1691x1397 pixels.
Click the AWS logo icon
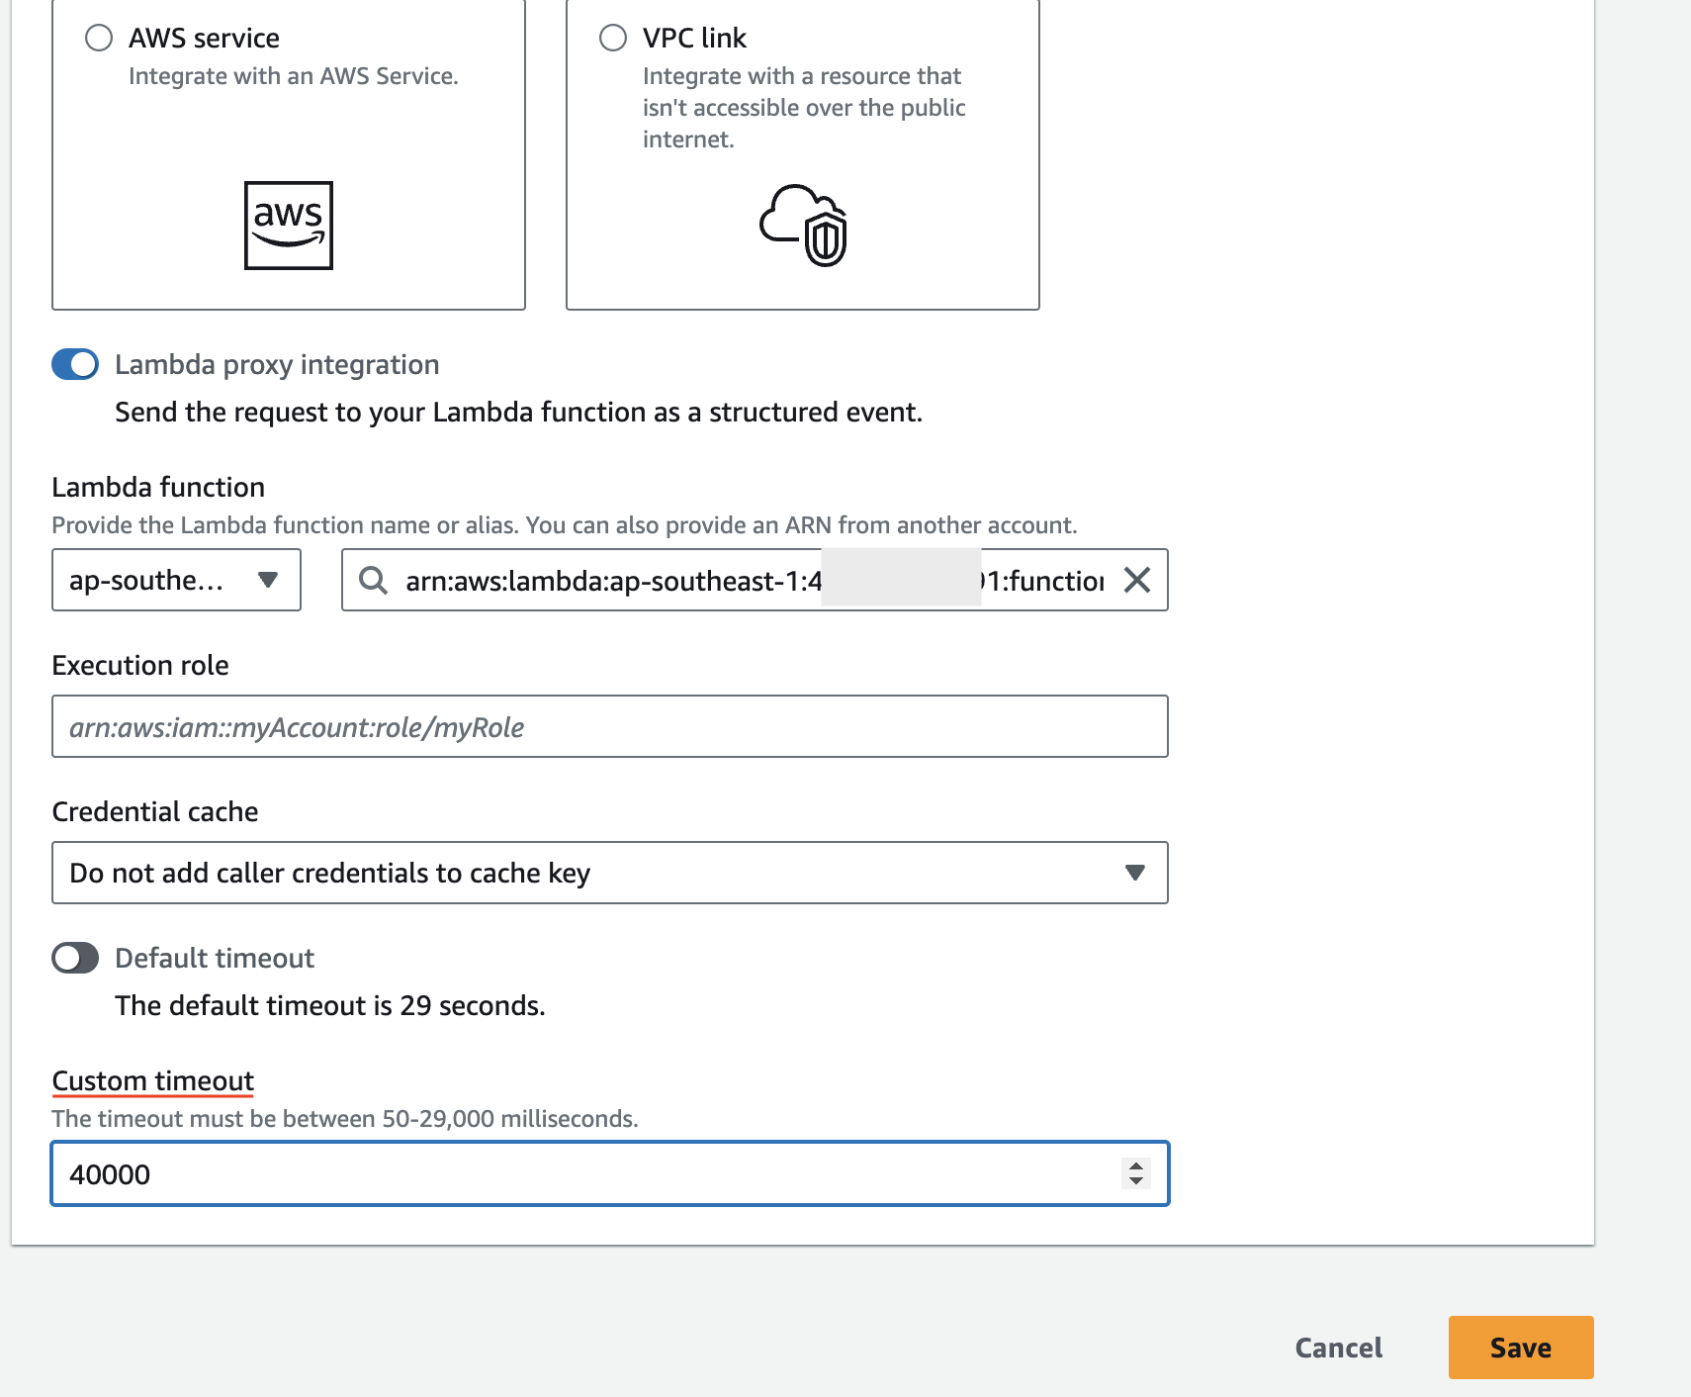pyautogui.click(x=288, y=226)
